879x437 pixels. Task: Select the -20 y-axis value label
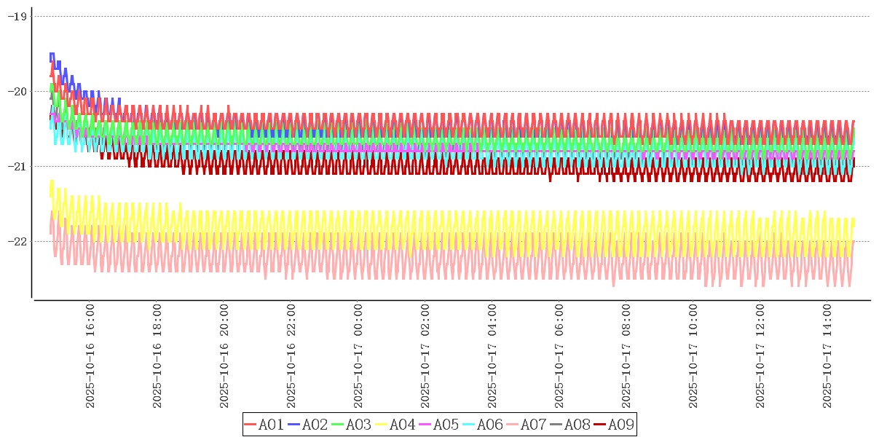tap(17, 91)
